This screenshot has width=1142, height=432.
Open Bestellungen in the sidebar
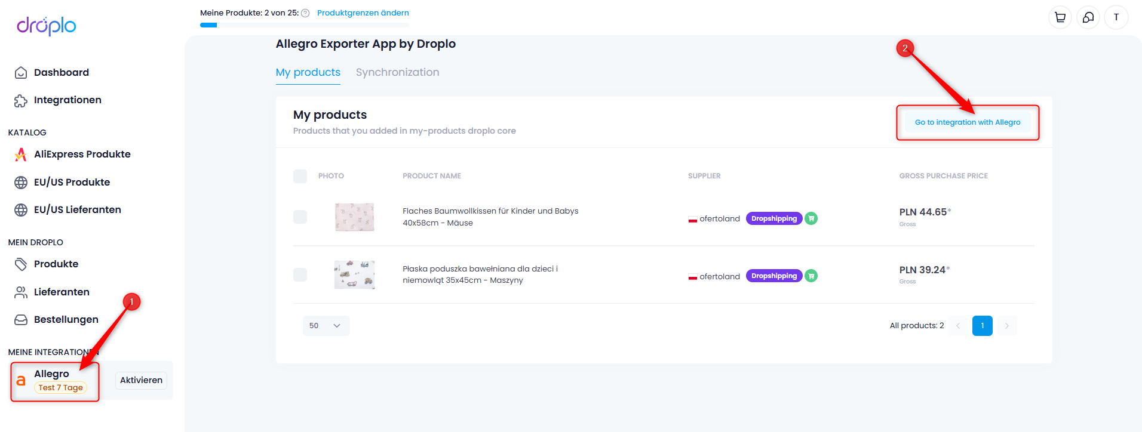pyautogui.click(x=66, y=320)
